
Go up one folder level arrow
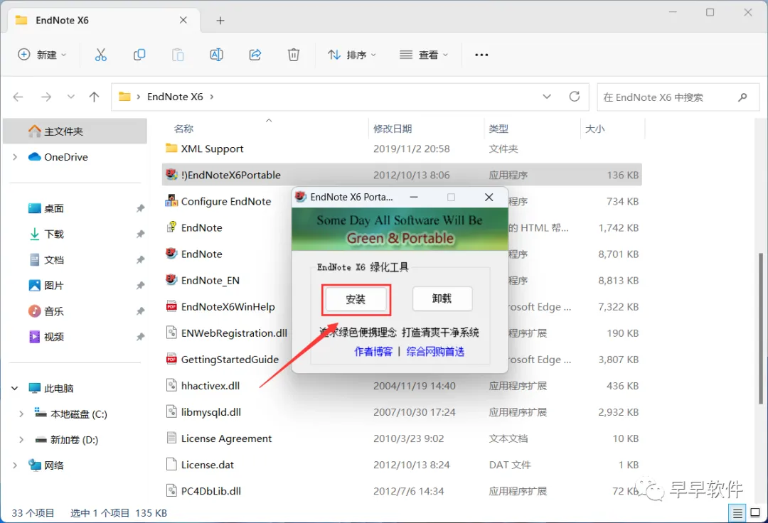(94, 97)
